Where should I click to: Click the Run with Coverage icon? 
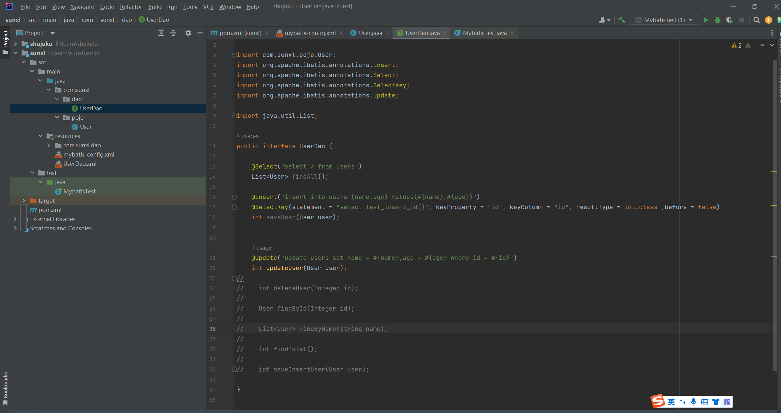pos(729,20)
